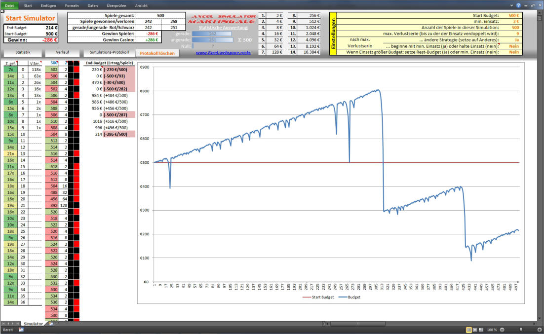Edit the Start Budget 500 € cell
This screenshot has width=544, height=334.
514,15
